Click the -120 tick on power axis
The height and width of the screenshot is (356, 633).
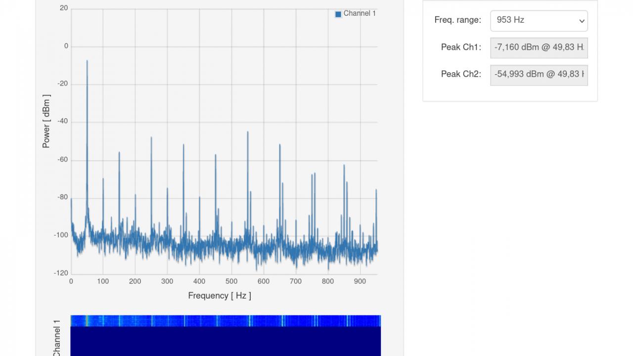point(61,273)
